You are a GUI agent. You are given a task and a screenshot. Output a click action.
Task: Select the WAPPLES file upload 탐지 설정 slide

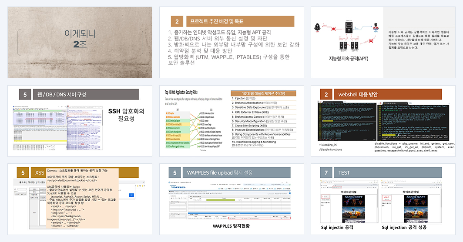click(231, 199)
